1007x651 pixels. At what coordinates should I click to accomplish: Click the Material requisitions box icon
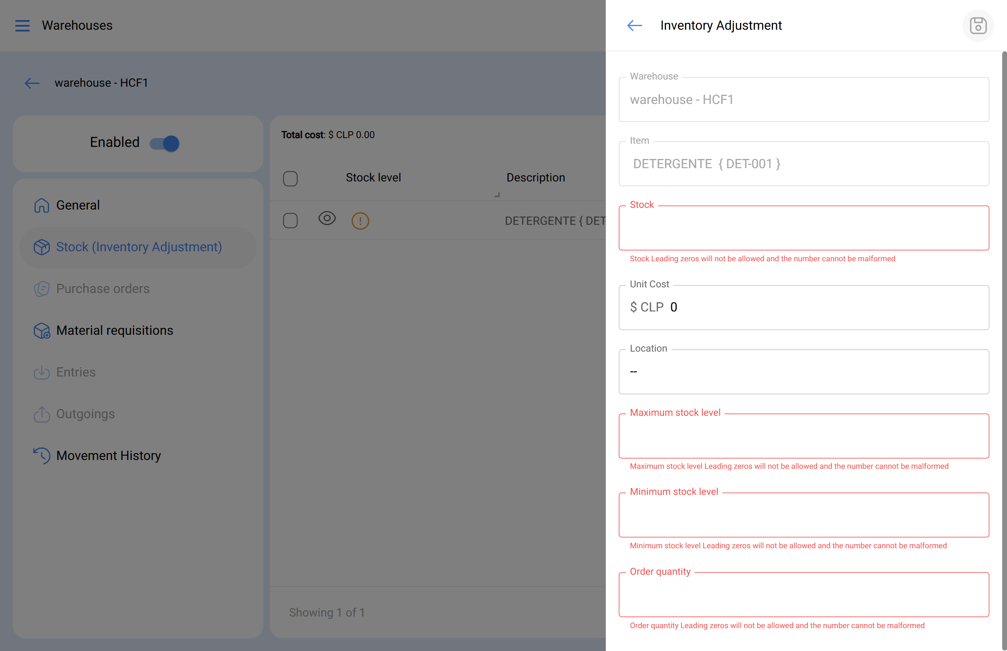tap(42, 331)
